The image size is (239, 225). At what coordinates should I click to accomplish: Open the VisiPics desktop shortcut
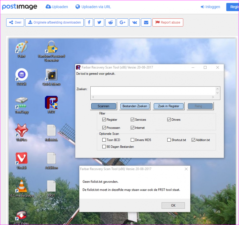pos(22,133)
